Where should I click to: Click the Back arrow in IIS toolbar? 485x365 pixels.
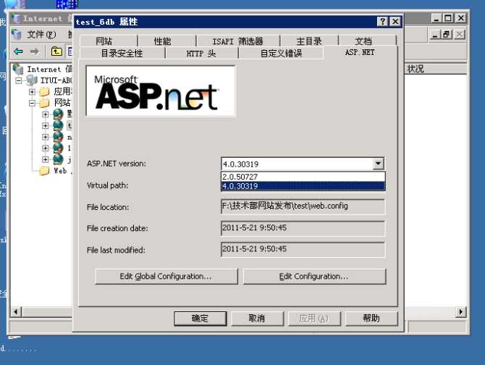(18, 51)
